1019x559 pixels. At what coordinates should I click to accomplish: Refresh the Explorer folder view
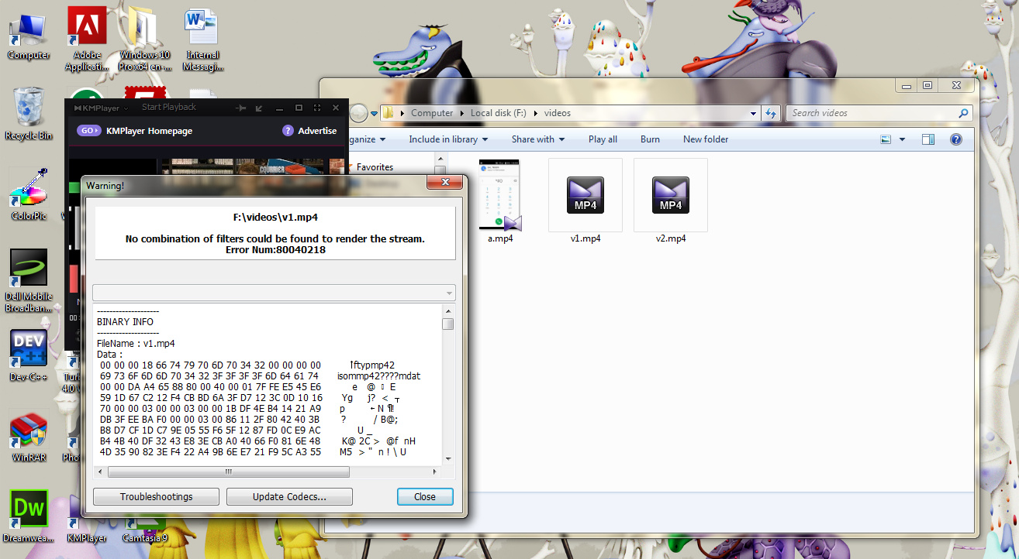point(771,113)
